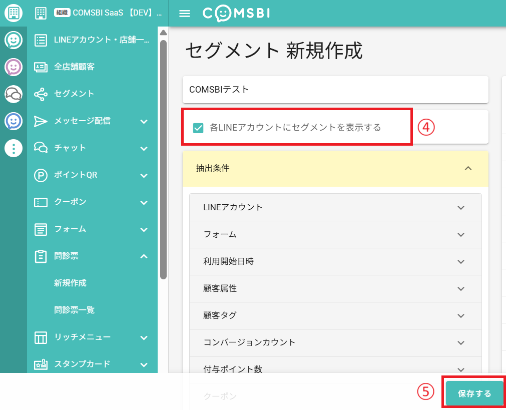Expand the スタンプカード submenu chevron
The image size is (506, 410).
(x=144, y=365)
